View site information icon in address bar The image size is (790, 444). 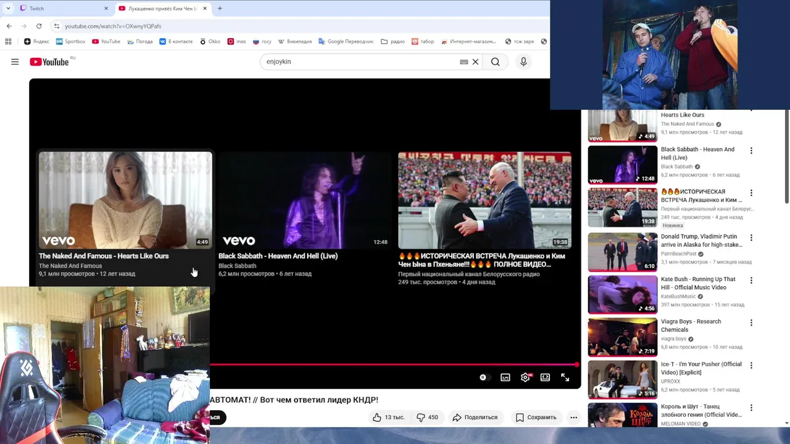57,26
